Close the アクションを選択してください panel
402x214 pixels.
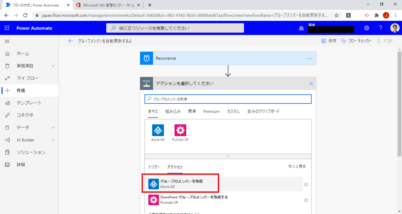(x=311, y=84)
